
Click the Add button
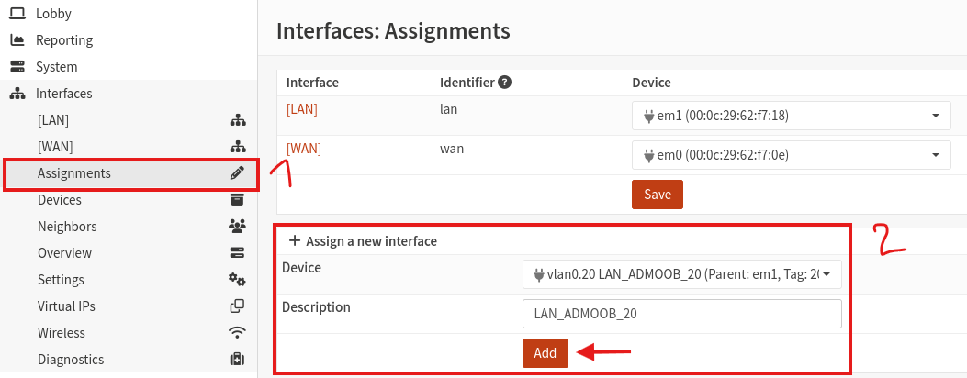point(545,353)
